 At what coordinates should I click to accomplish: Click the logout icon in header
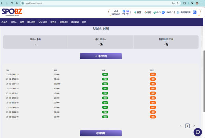[x=194, y=12]
